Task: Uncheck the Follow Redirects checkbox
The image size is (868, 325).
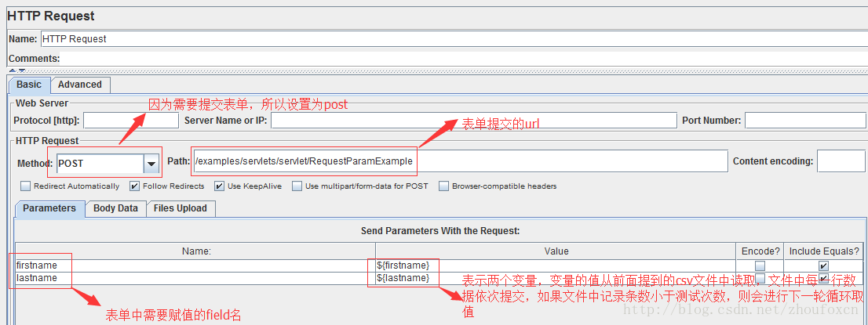Action: [x=135, y=186]
